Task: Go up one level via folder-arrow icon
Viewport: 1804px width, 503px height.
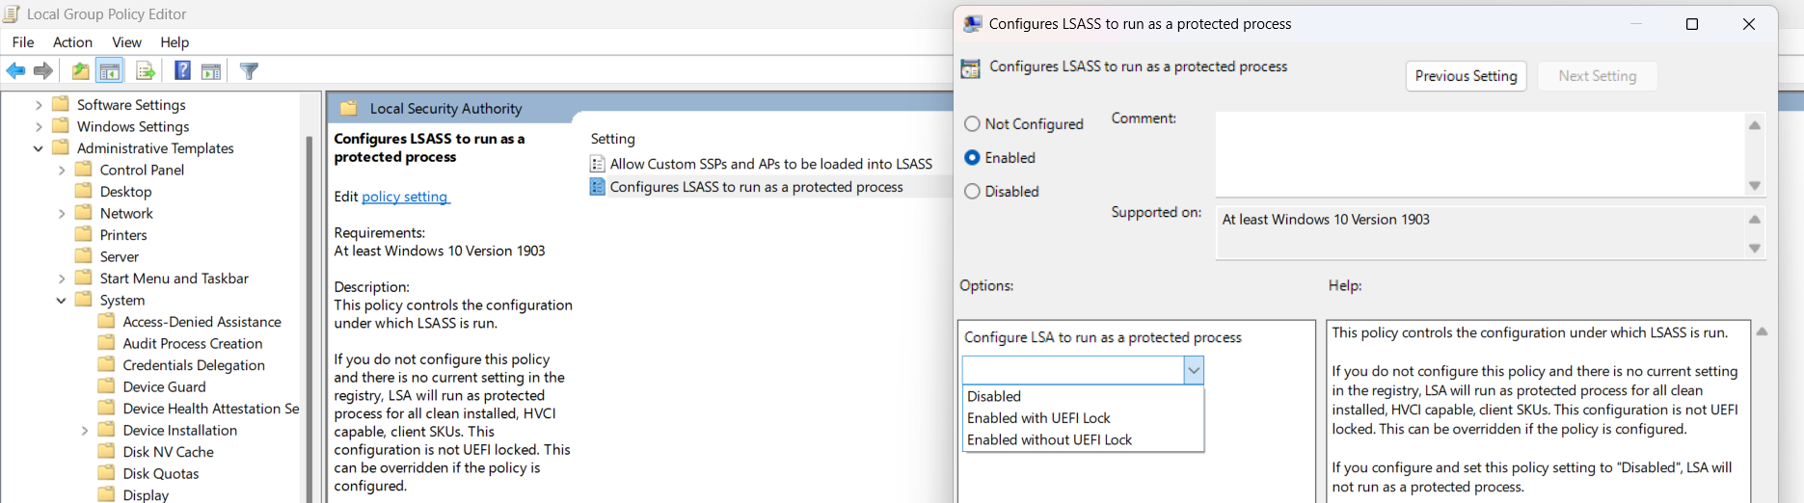Action: pyautogui.click(x=81, y=70)
